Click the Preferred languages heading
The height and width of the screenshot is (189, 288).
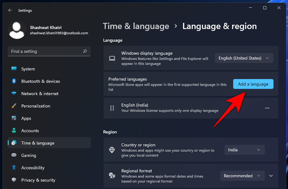coord(128,79)
